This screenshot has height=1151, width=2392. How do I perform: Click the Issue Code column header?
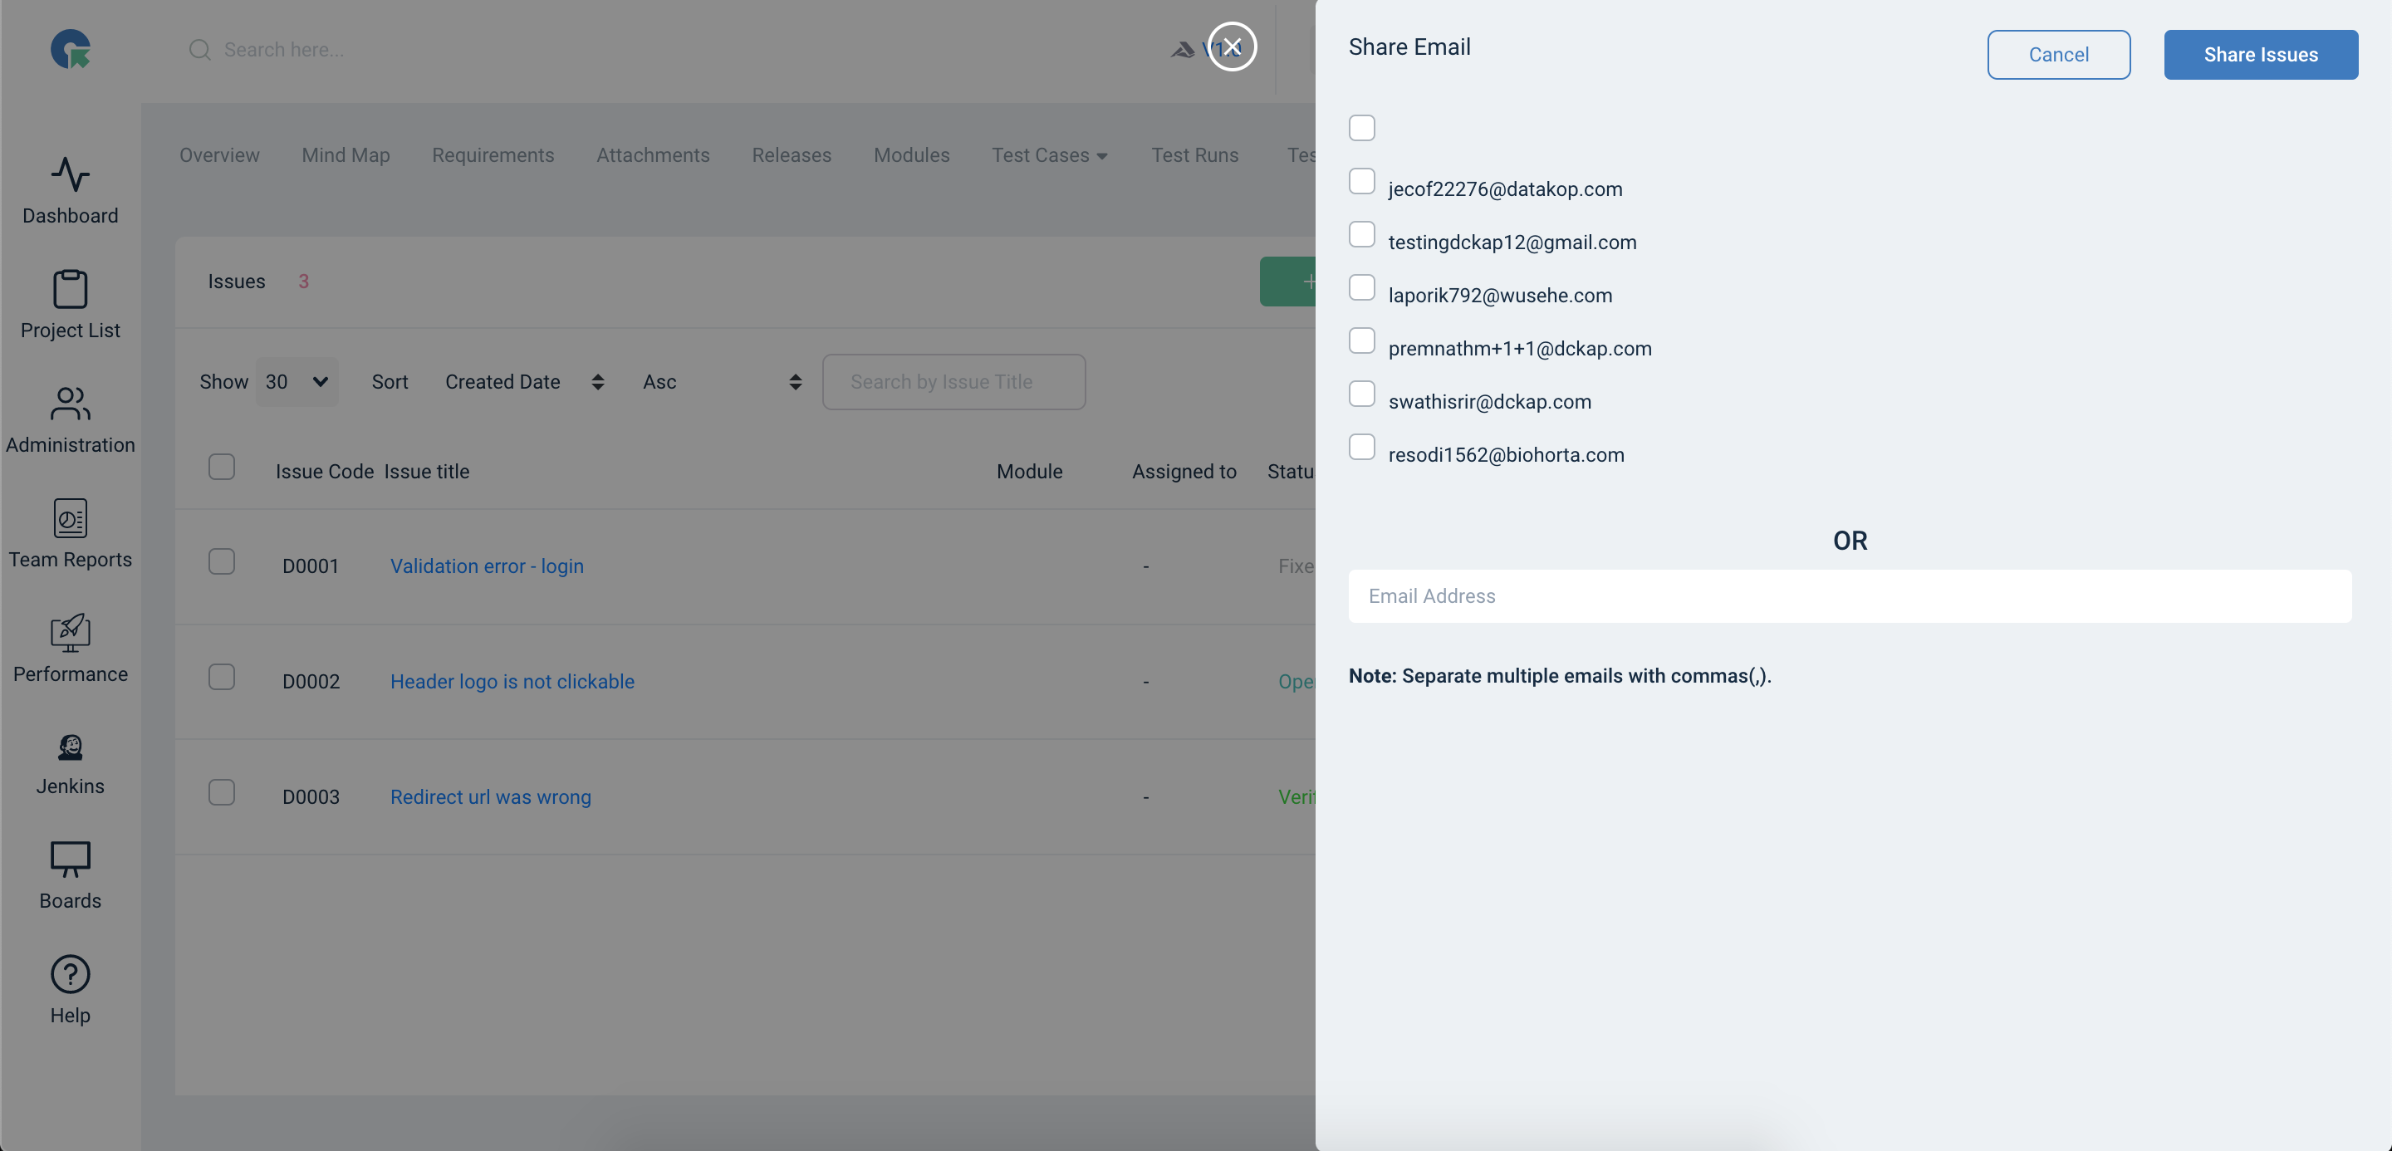pos(324,472)
